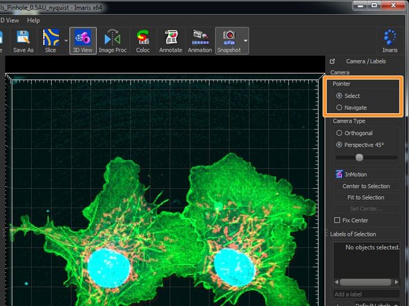Screen dimensions: 409x306
Task: Click the Save As toolbar icon
Action: click(x=23, y=41)
